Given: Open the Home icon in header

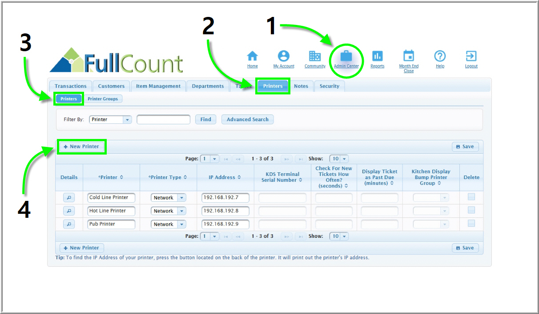Looking at the screenshot, I should [252, 56].
